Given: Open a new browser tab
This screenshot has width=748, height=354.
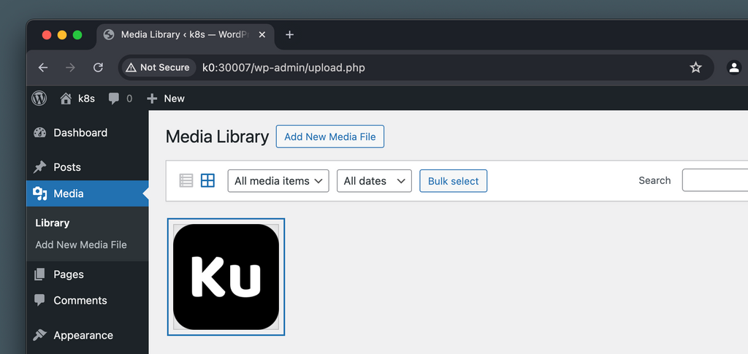Looking at the screenshot, I should (x=289, y=34).
